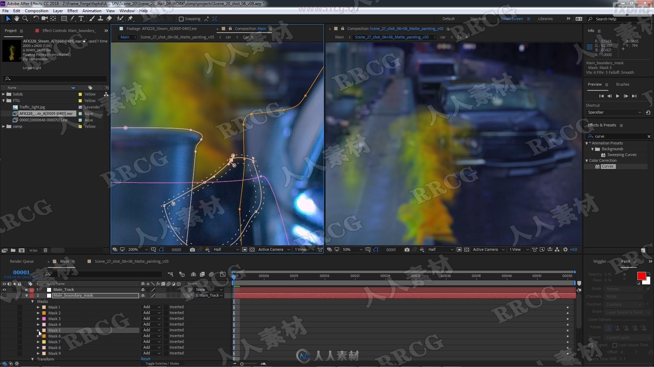This screenshot has height=367, width=654.
Task: Select the Pan Behind anchor point tool
Action: click(x=53, y=19)
